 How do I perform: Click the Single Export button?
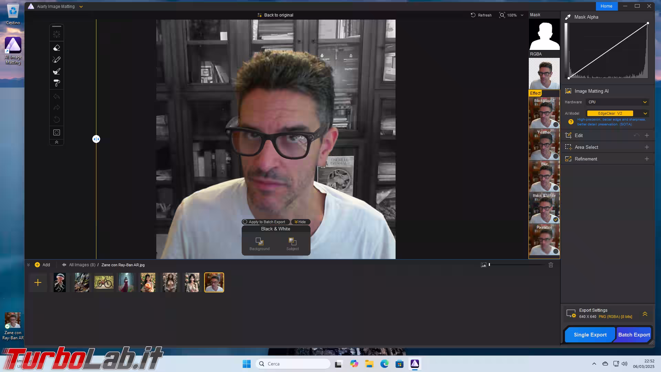pos(590,335)
